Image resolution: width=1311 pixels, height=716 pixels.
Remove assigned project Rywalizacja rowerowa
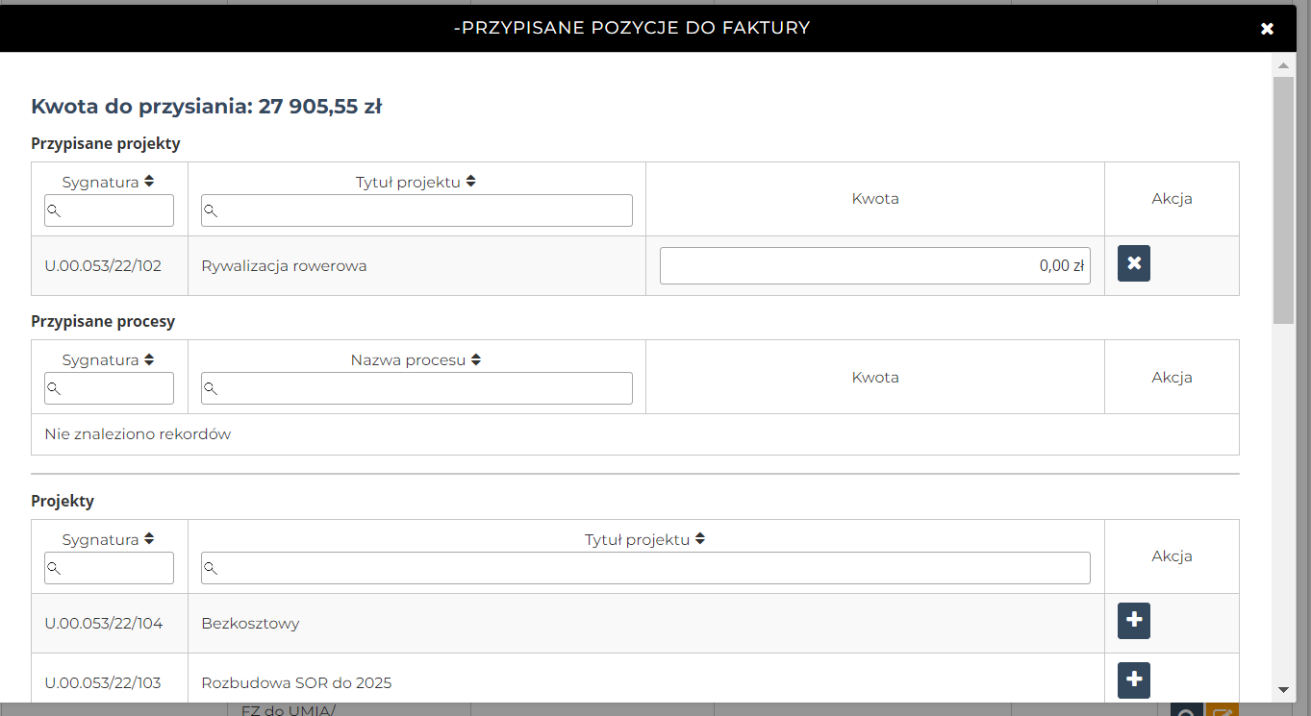[1133, 263]
